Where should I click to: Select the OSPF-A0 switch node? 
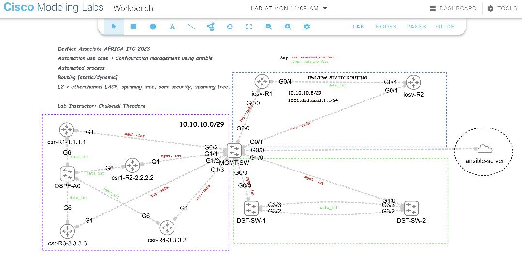tap(67, 173)
